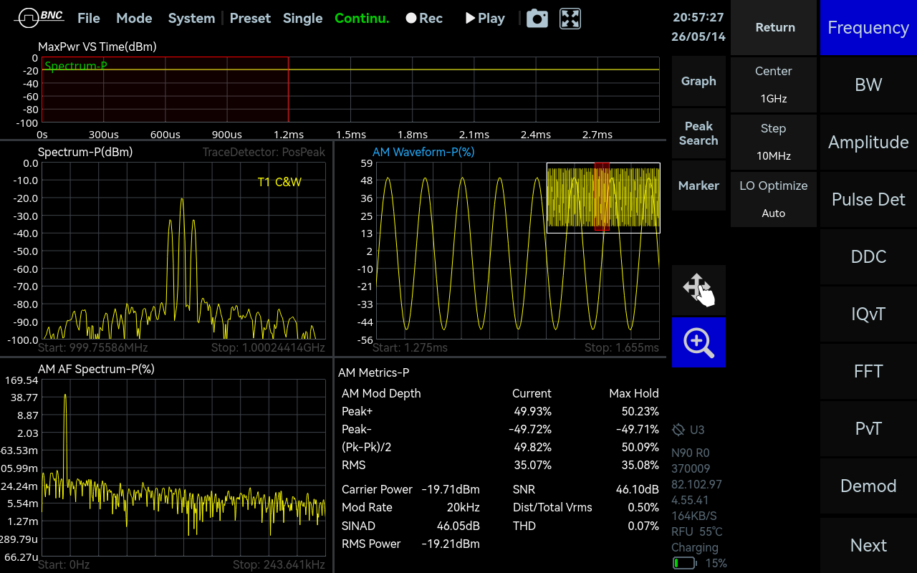The image size is (917, 573).
Task: Click the Mod Rate 20kHz value
Action: tap(463, 507)
